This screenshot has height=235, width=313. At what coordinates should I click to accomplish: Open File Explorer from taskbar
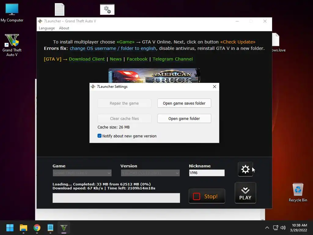(23, 228)
